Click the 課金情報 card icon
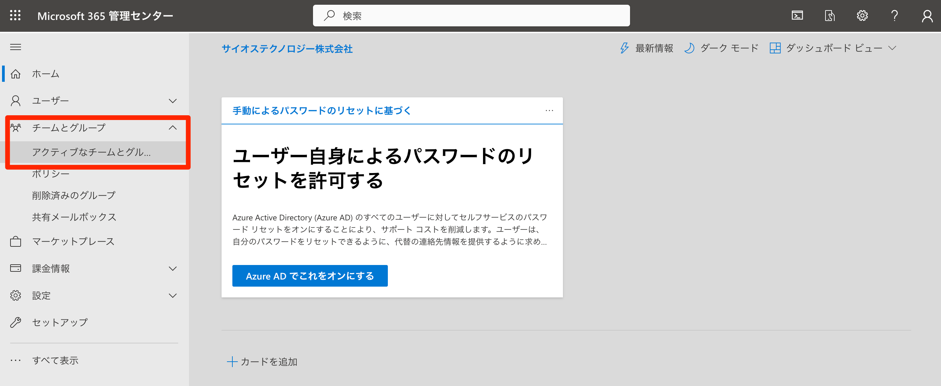This screenshot has height=386, width=941. click(x=15, y=268)
